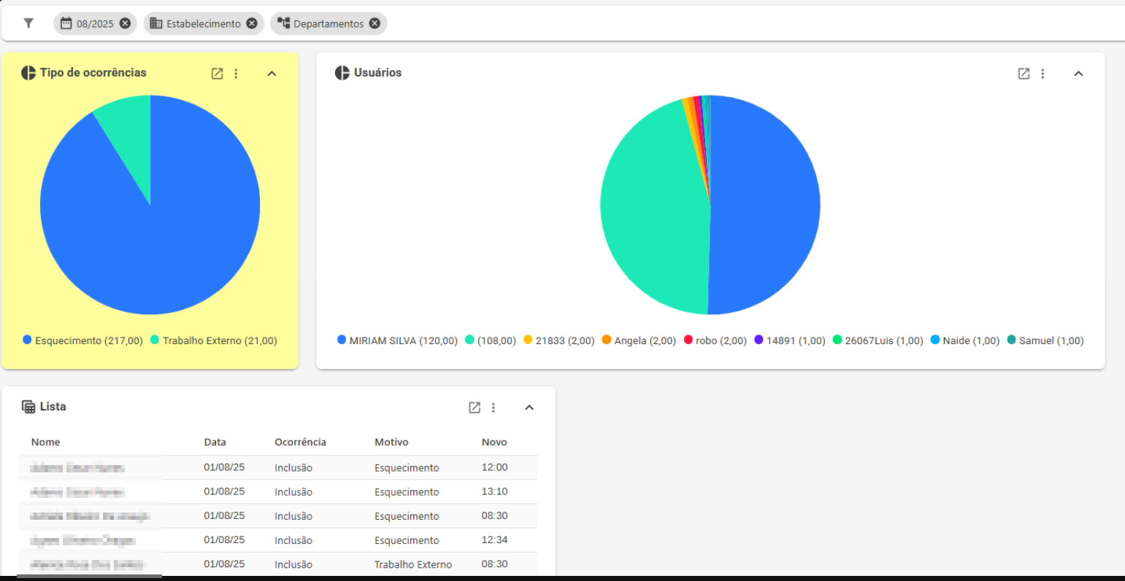
Task: Open Tipo de ocorrências more options menu
Action: 236,74
